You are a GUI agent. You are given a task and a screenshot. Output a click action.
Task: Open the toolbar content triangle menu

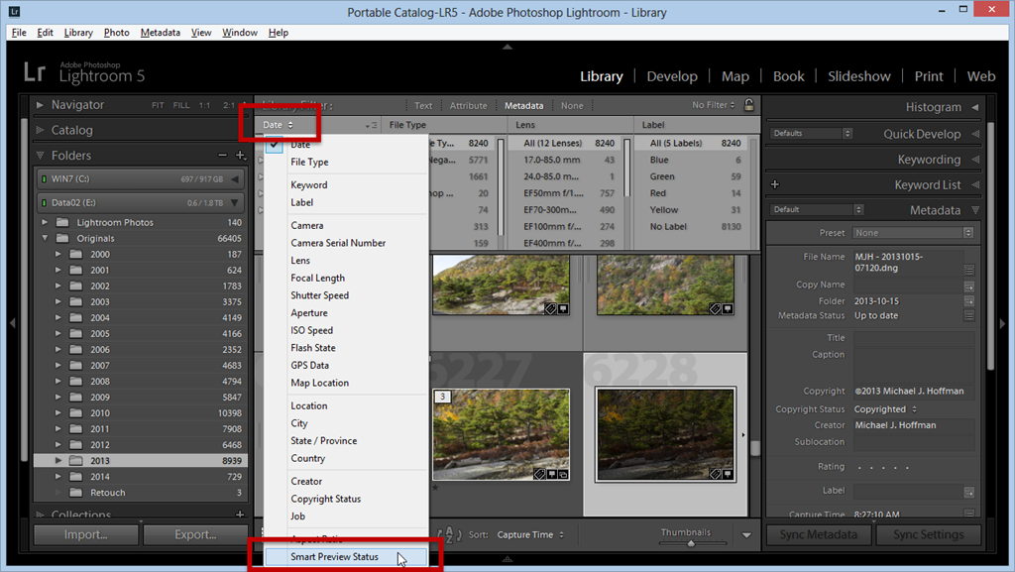click(746, 535)
